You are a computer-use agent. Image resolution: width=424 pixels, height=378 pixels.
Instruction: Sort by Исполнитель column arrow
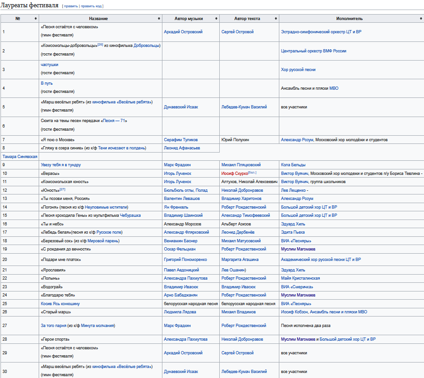(x=421, y=18)
